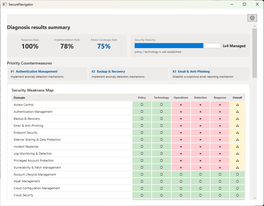Image resolution: width=264 pixels, height=206 pixels.
Task: Click the △ Overall warning for Endpoint Security
Action: tap(237, 132)
